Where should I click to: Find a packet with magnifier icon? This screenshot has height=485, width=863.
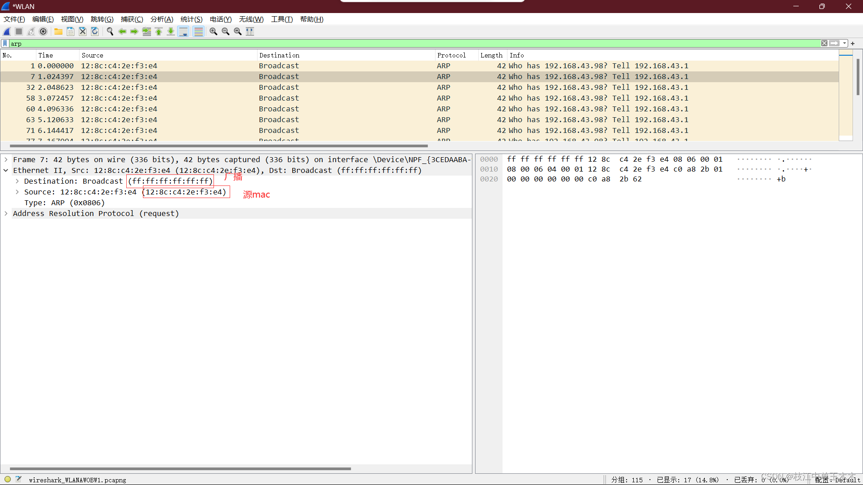110,31
